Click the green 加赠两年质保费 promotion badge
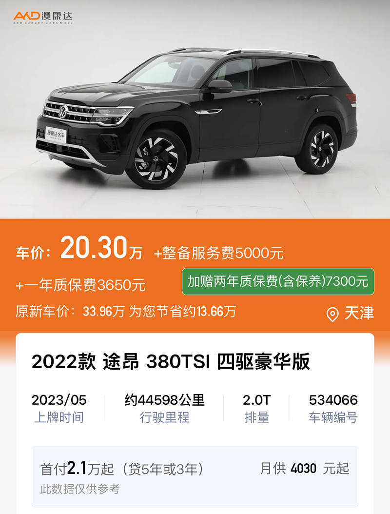Viewport: 390px width, 514px height. [278, 281]
